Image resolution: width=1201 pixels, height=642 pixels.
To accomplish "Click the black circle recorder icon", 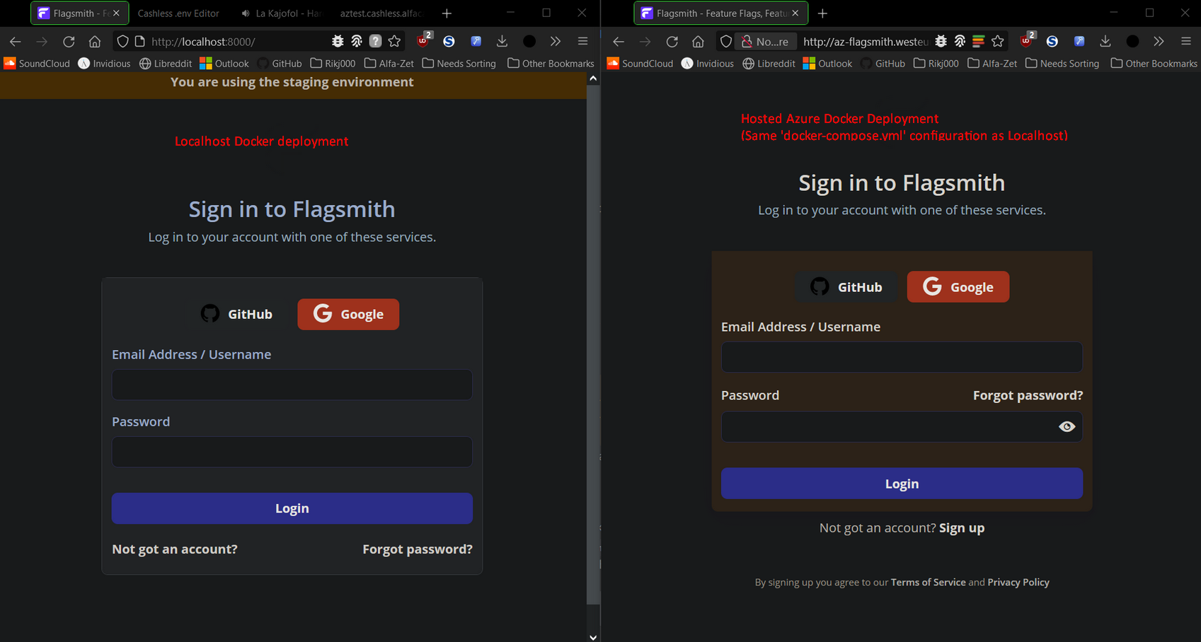I will (529, 42).
